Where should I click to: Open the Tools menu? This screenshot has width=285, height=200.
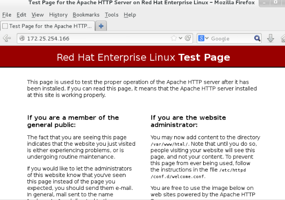click(112, 15)
